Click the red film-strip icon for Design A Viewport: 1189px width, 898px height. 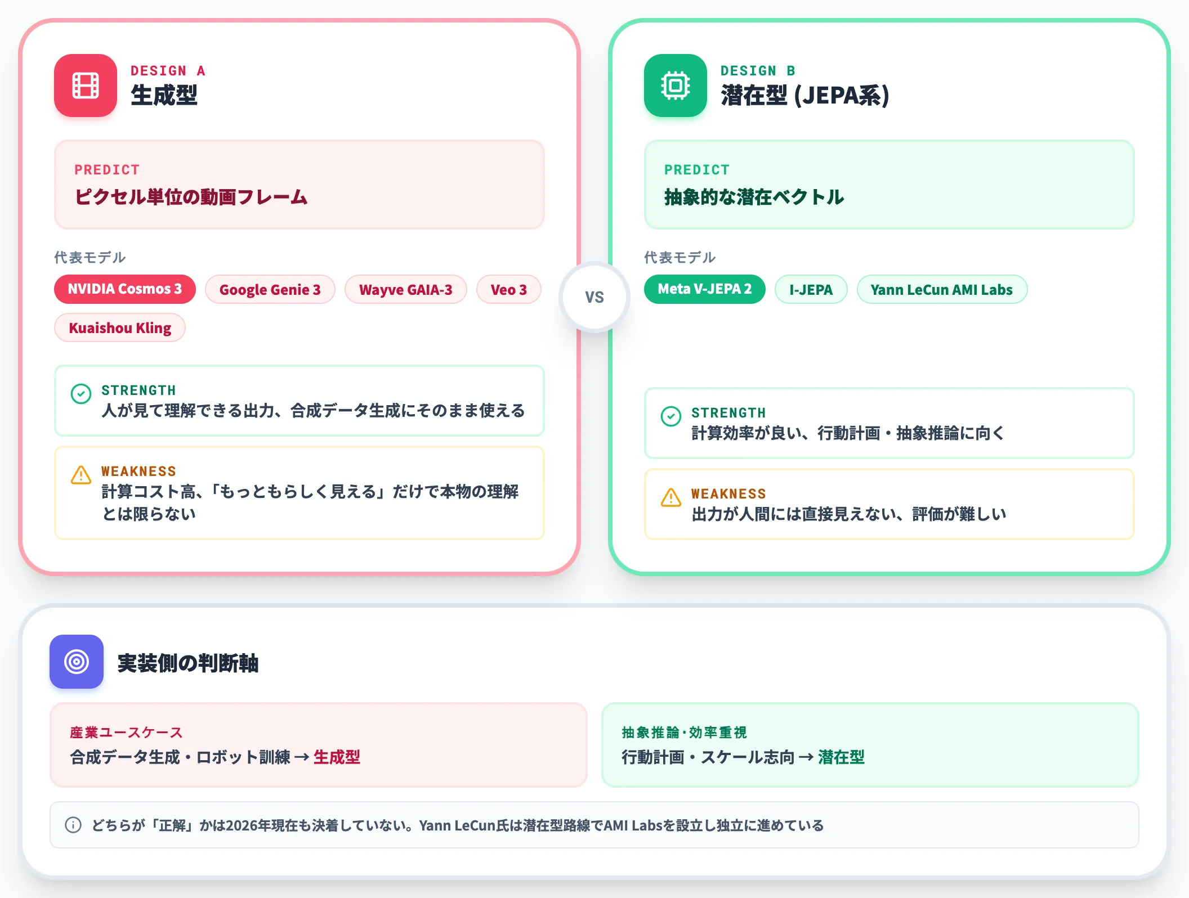86,86
